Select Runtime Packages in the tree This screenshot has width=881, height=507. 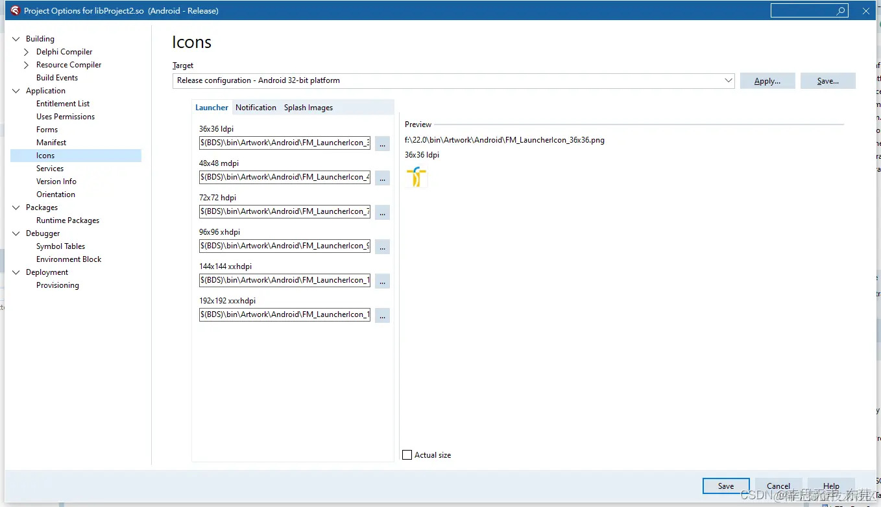click(x=68, y=220)
